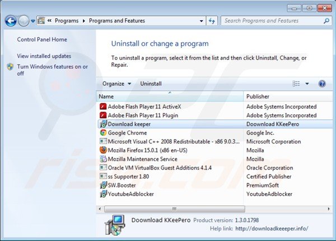This screenshot has height=241, width=336.
Task: Select the Adobe Flash Player 11 Plugin icon
Action: click(103, 115)
